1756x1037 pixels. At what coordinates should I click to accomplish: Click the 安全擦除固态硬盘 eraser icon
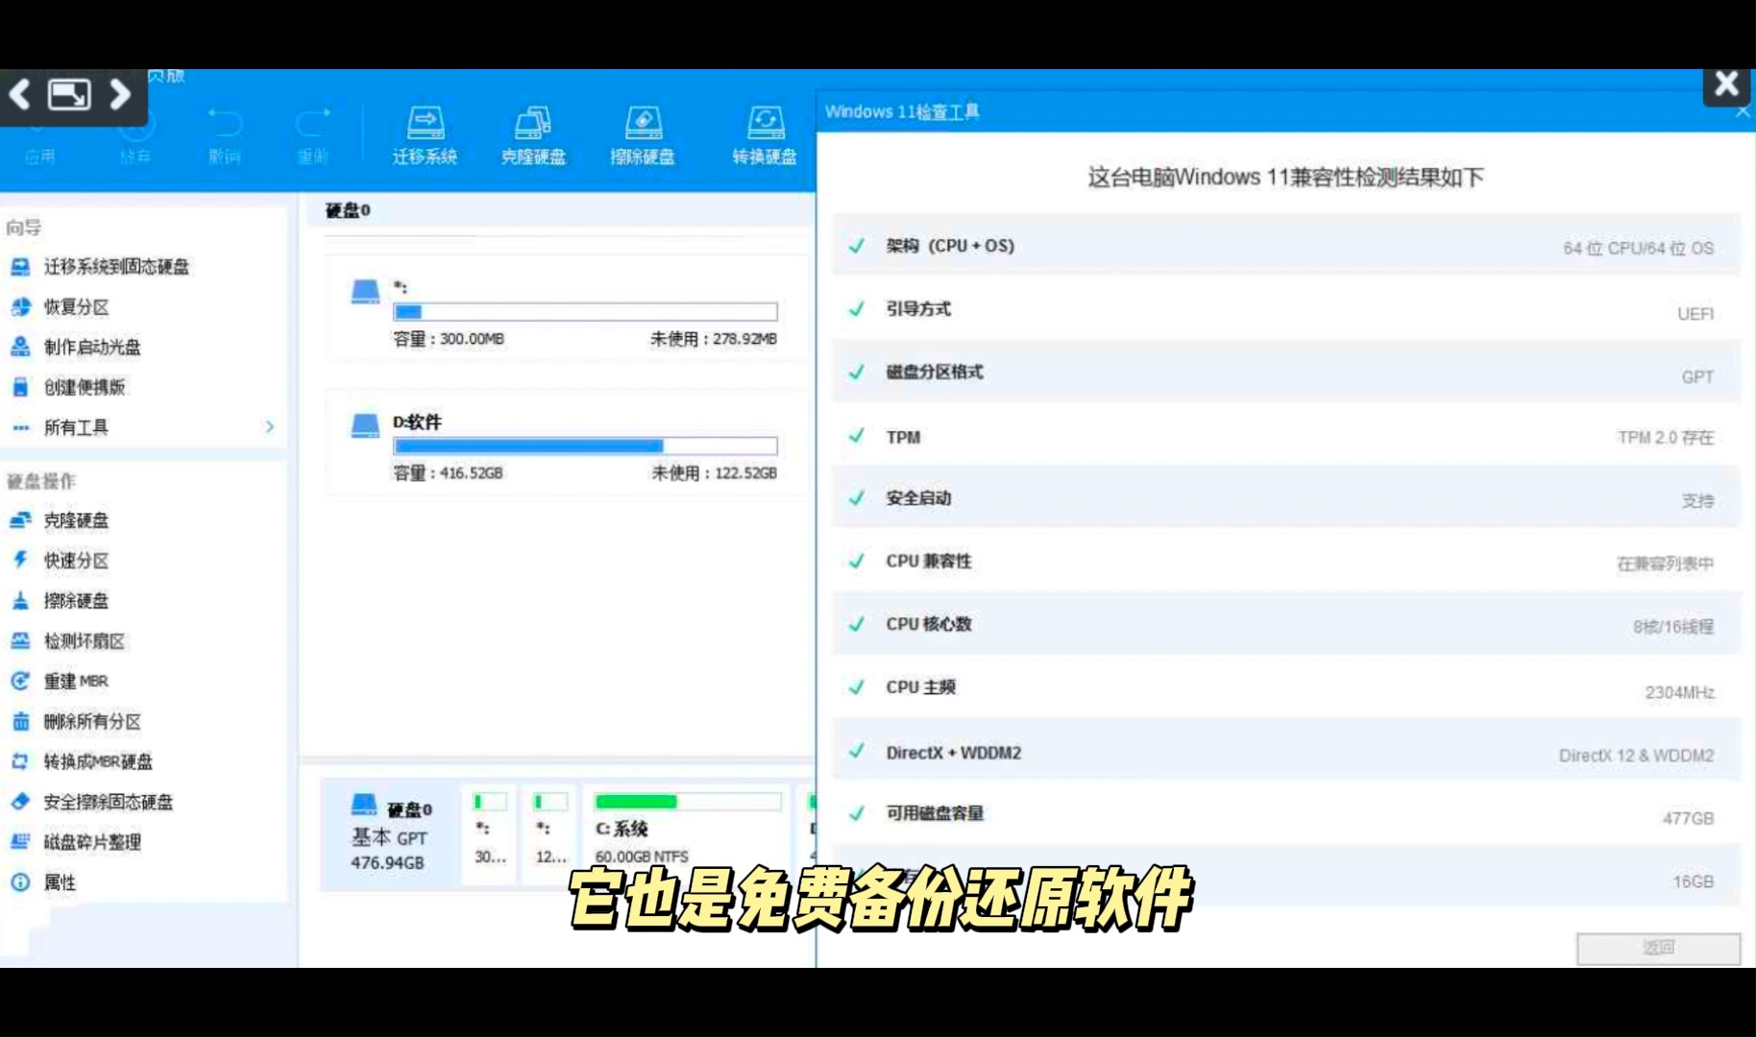(x=20, y=802)
